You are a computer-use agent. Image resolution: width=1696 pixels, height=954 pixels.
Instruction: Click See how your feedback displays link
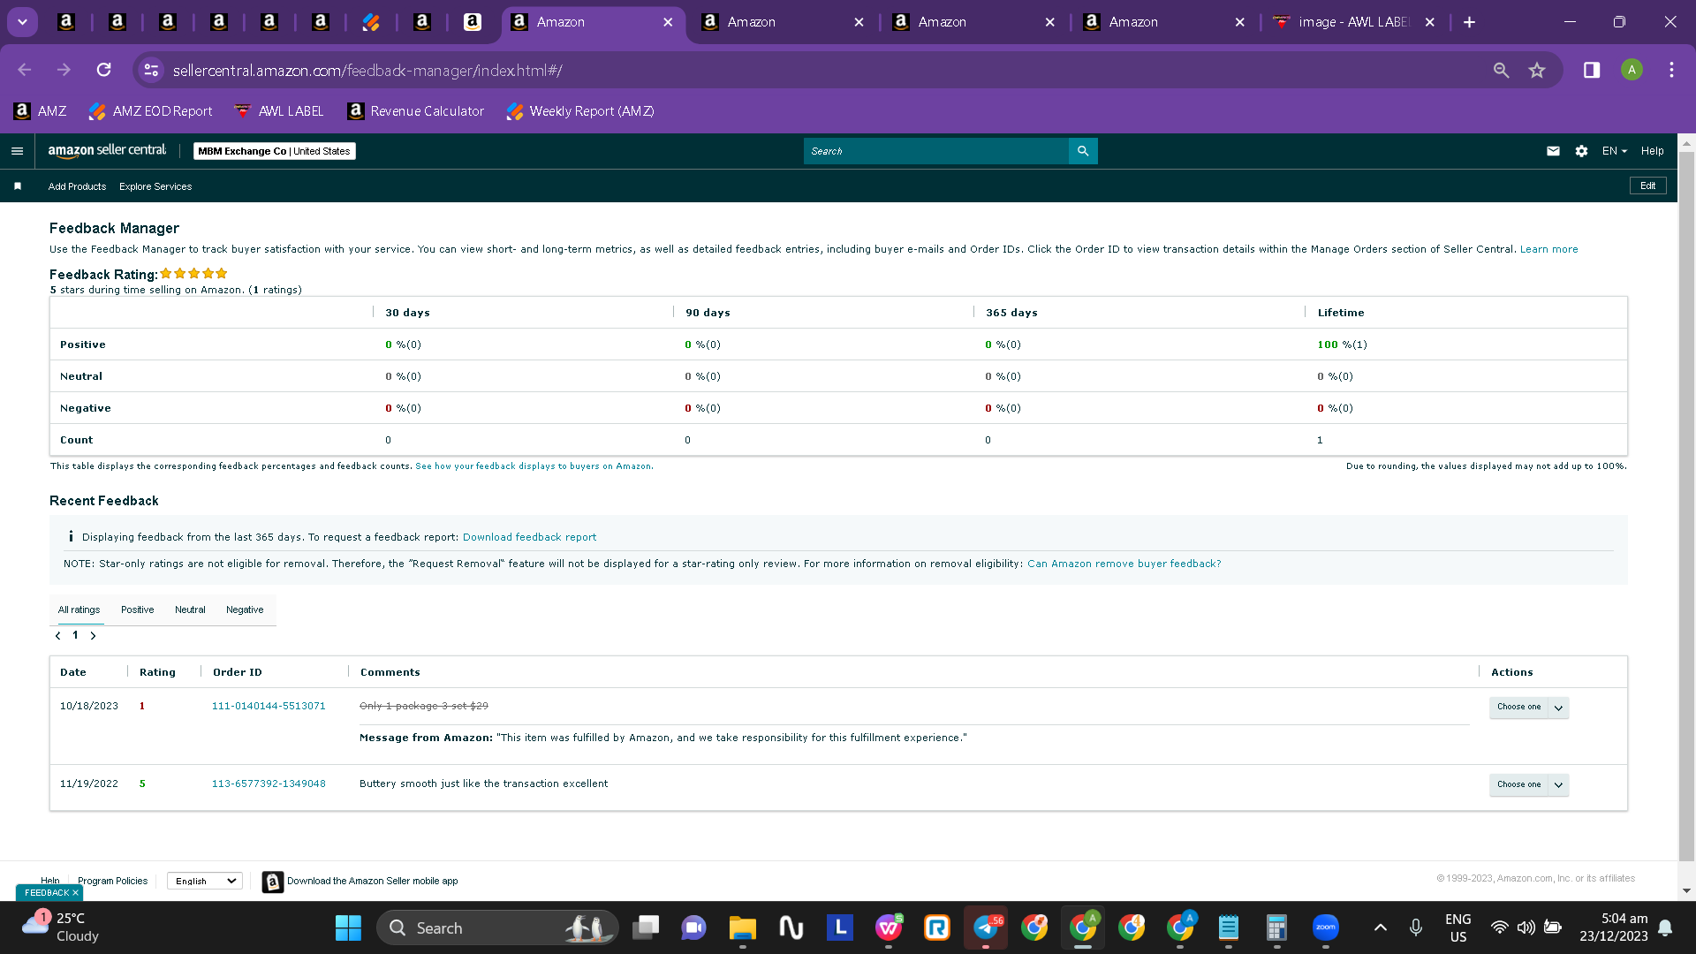(x=534, y=466)
